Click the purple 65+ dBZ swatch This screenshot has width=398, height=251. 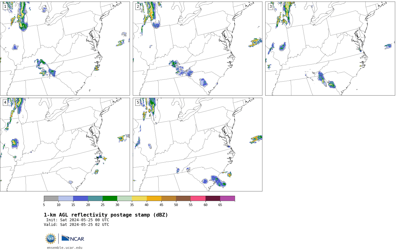(227, 199)
